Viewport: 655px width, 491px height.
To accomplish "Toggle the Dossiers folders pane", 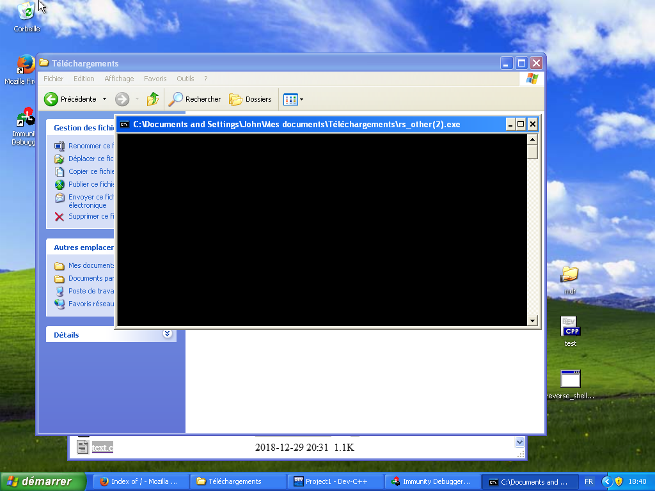I will click(251, 99).
